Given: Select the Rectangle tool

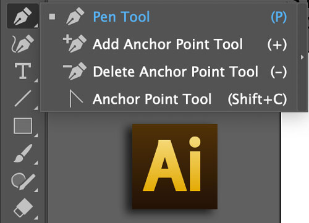Looking at the screenshot, I should pos(23,126).
